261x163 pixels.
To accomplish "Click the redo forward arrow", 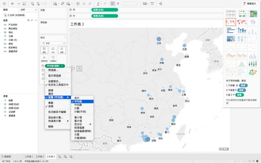I will [18, 4].
